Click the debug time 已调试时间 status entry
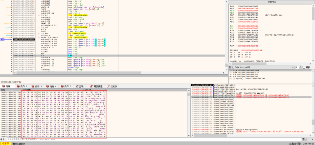315x145 pixels. [x=301, y=143]
